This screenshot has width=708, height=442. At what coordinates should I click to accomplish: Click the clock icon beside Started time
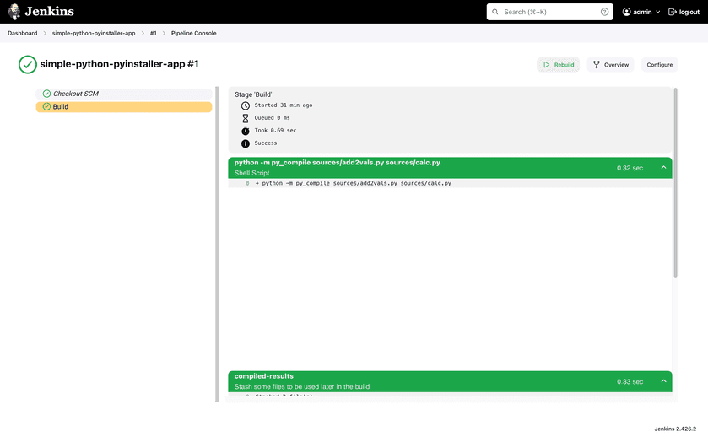(246, 105)
